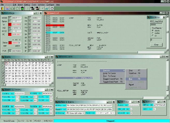Choose Run To Cursor in the context menu
Image resolution: width=170 pixels, height=123 pixels.
click(112, 76)
